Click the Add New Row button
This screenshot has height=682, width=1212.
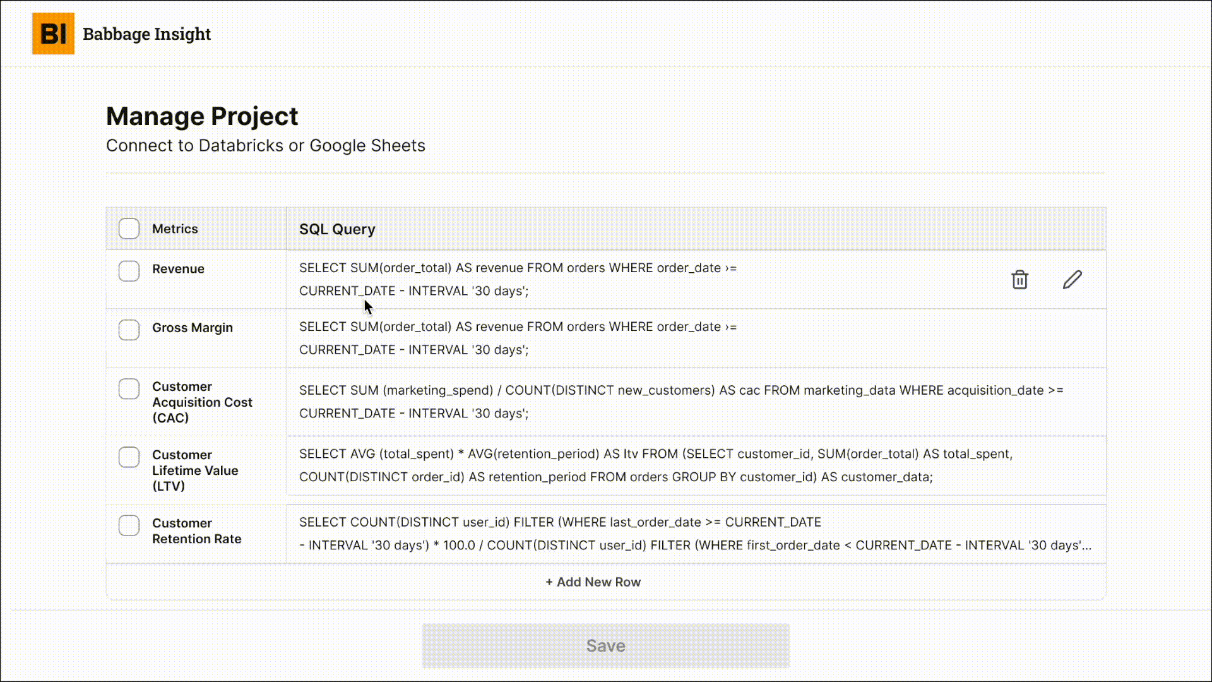pos(593,582)
